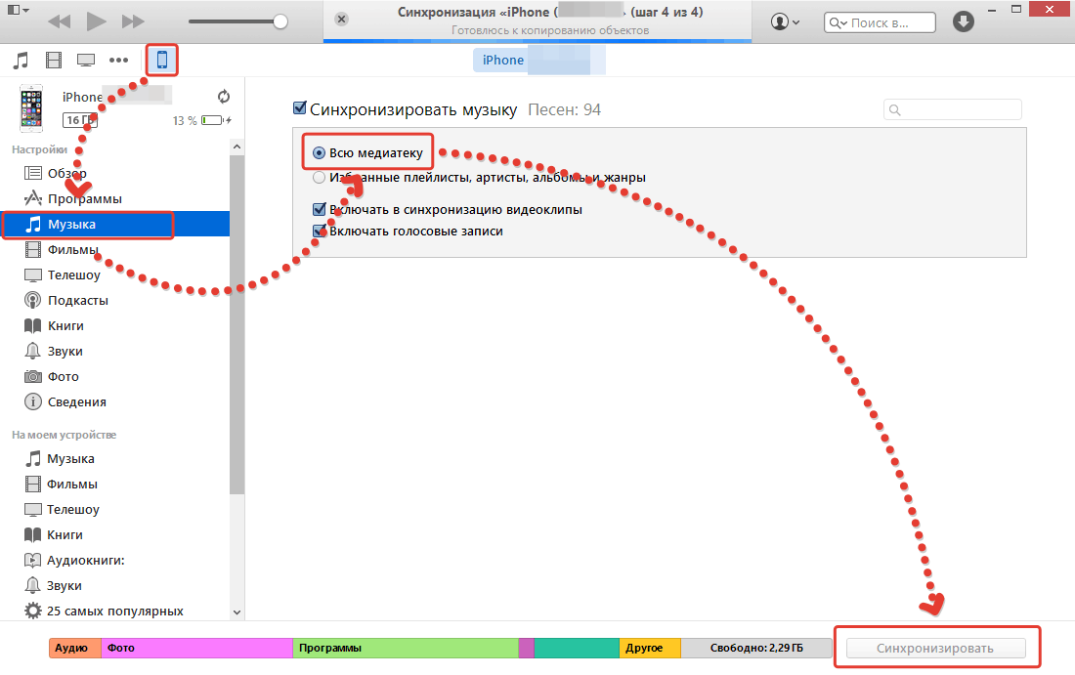The width and height of the screenshot is (1075, 675).
Task: Click the teal storage bar segment
Action: [577, 648]
